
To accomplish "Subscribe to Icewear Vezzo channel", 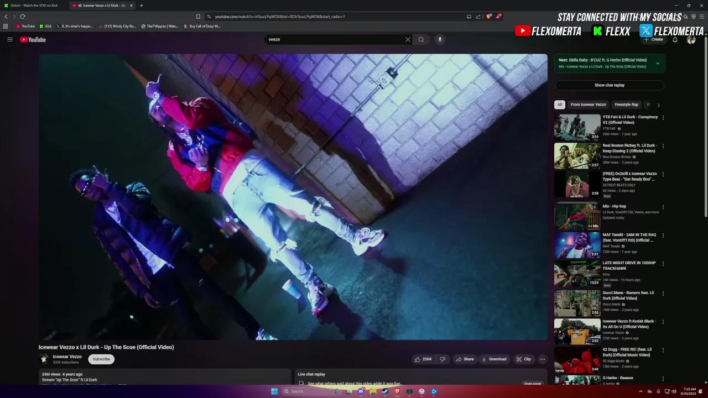I will click(101, 359).
